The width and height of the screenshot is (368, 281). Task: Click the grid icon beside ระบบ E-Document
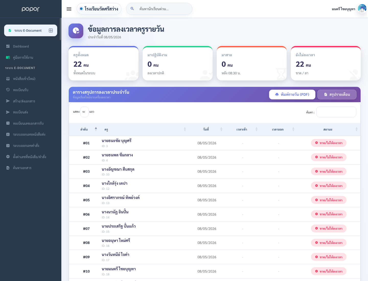point(51,30)
